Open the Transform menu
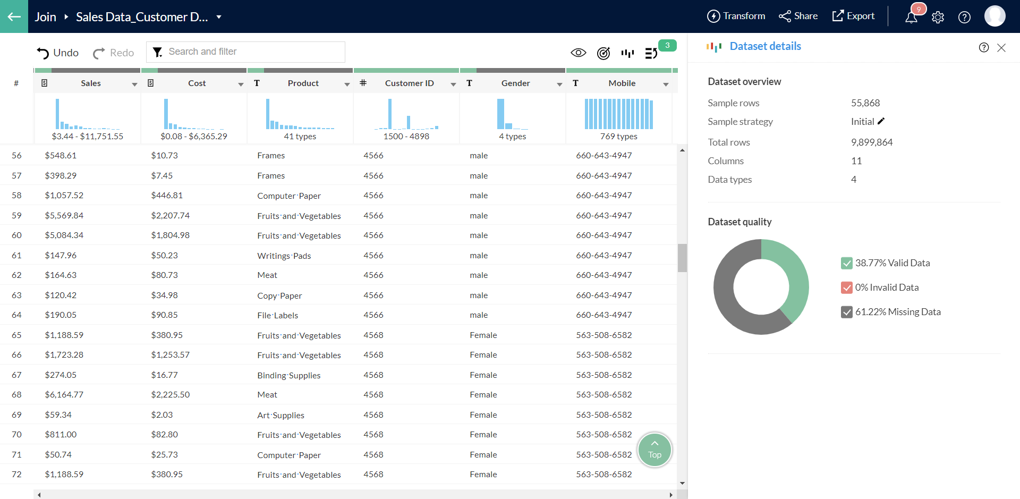 tap(736, 16)
